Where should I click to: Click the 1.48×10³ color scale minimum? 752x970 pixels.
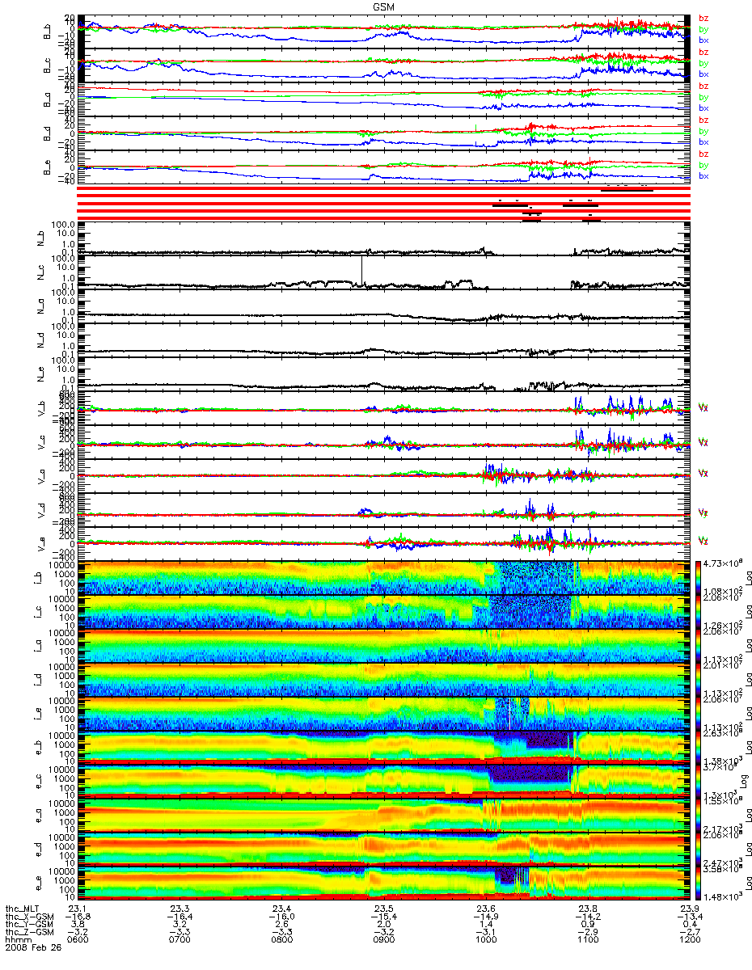(723, 896)
